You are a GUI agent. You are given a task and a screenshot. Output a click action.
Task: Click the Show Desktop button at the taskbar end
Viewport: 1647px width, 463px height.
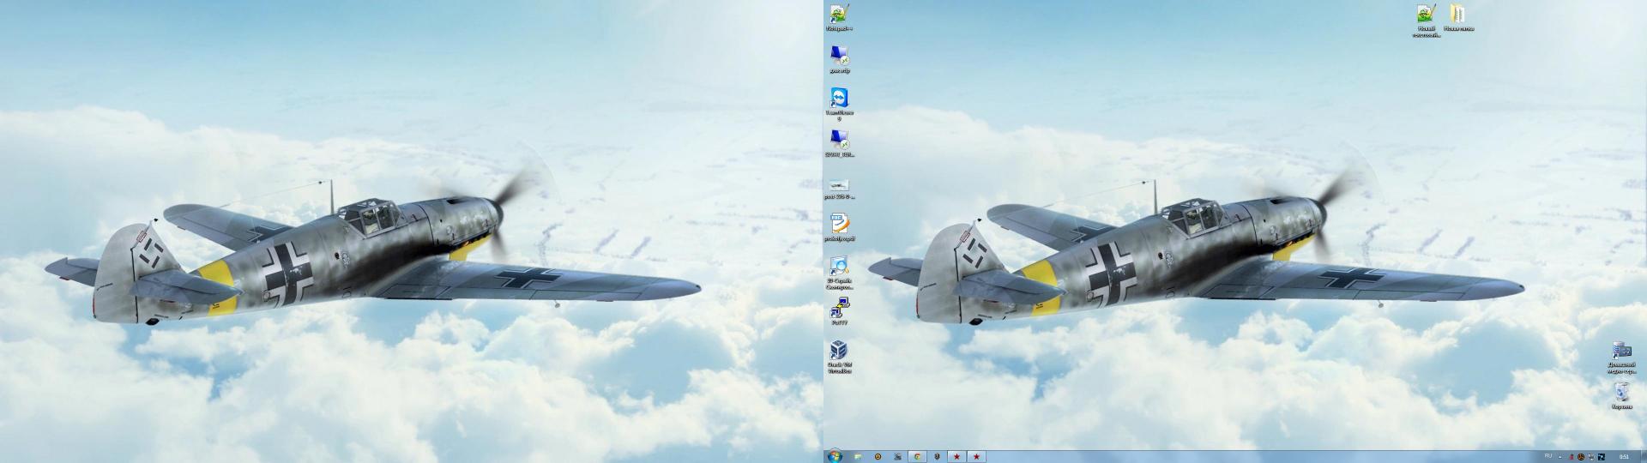[x=1644, y=456]
